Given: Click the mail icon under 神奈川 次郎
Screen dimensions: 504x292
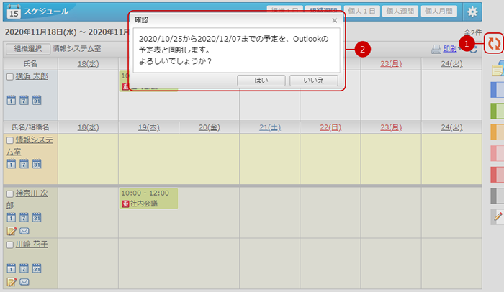Looking at the screenshot, I should [x=24, y=231].
